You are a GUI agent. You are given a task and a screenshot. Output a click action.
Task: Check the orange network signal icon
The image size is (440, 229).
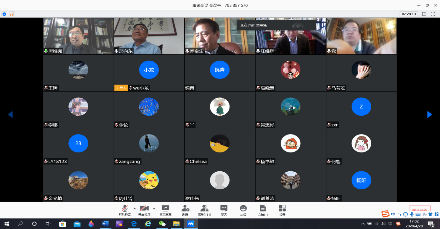click(12, 14)
